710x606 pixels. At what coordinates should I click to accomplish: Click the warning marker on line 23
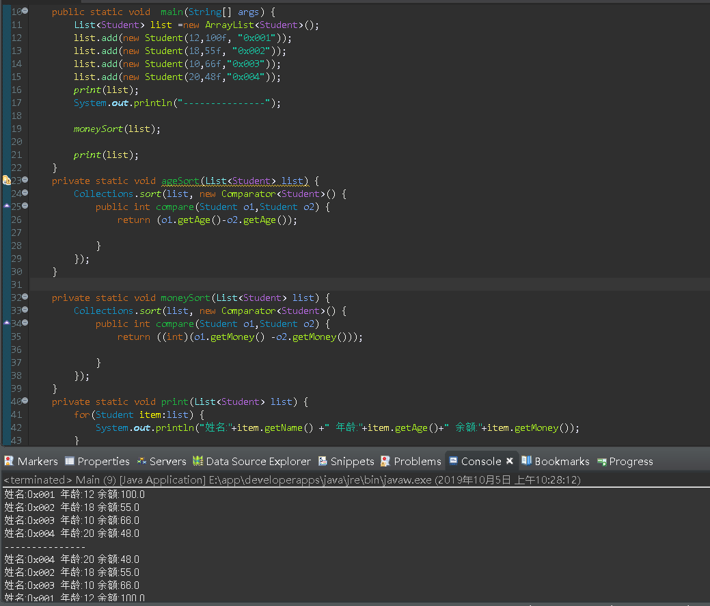[x=6, y=180]
